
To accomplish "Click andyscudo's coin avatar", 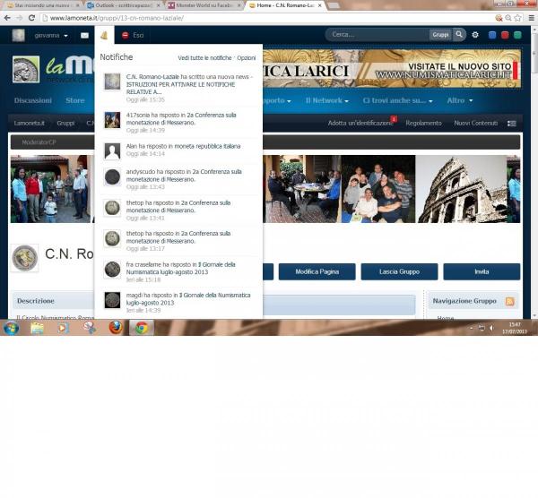I will click(x=113, y=176).
